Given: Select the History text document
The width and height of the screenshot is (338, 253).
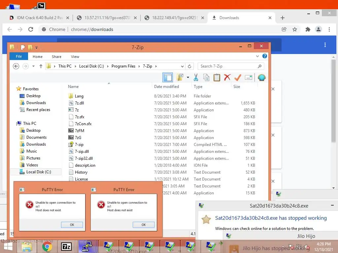Looking at the screenshot, I should 81,172.
